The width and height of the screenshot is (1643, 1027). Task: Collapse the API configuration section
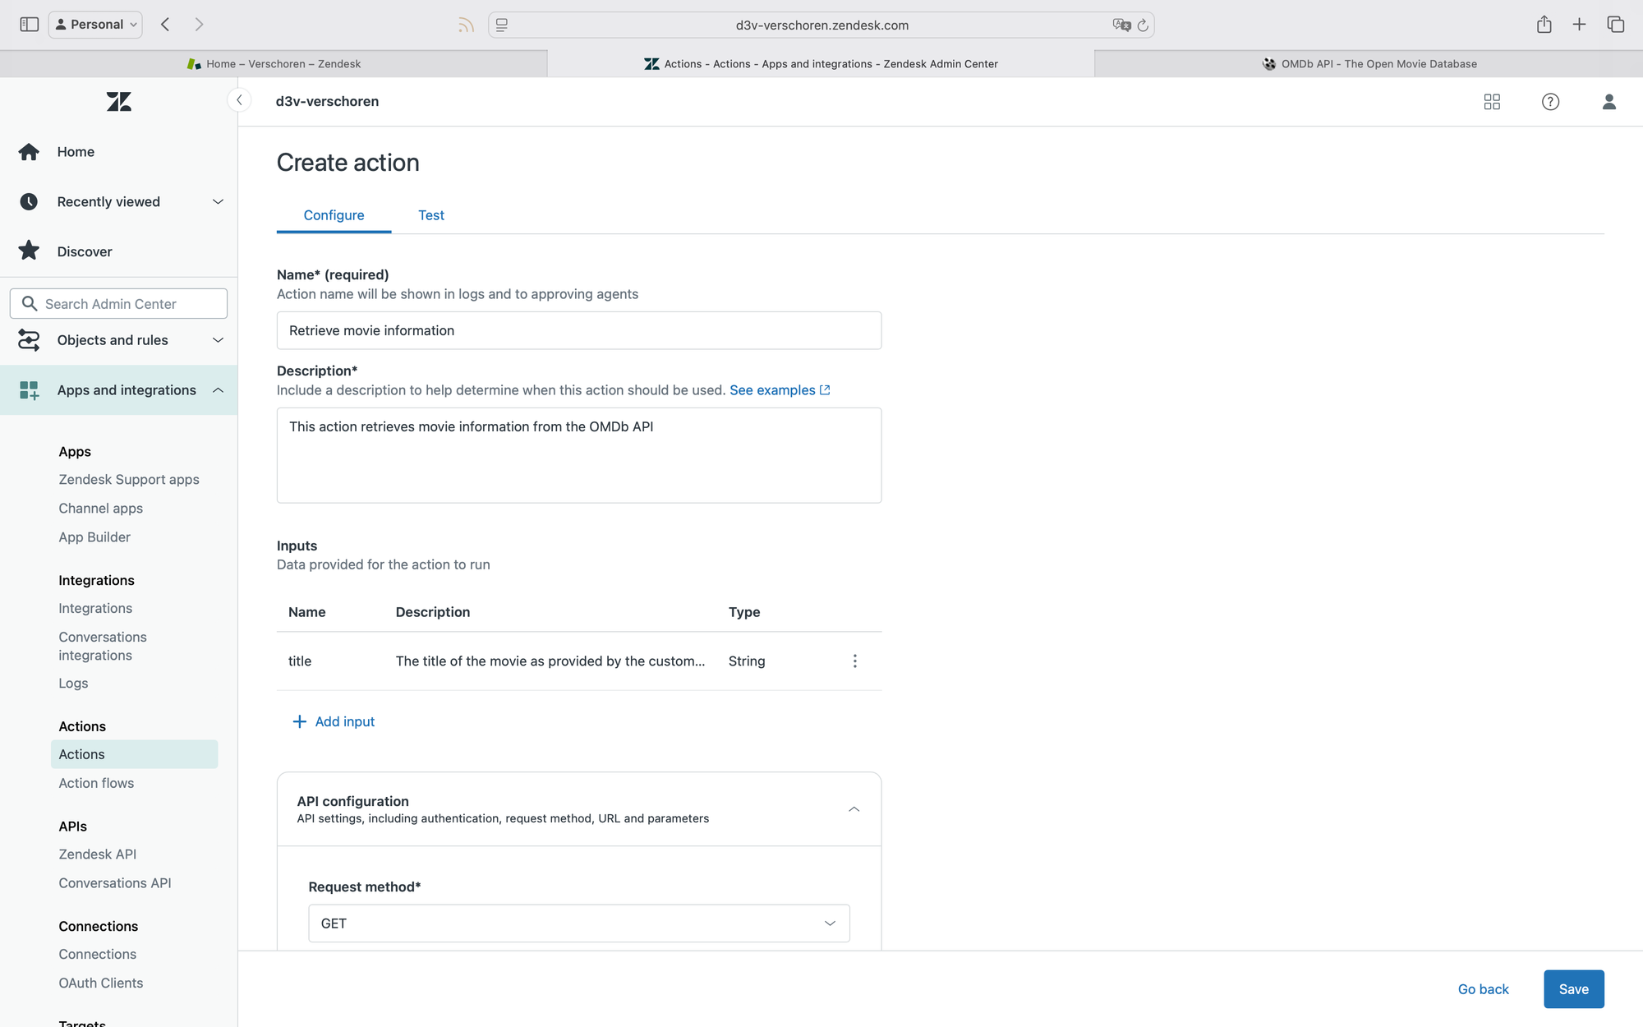click(x=854, y=809)
